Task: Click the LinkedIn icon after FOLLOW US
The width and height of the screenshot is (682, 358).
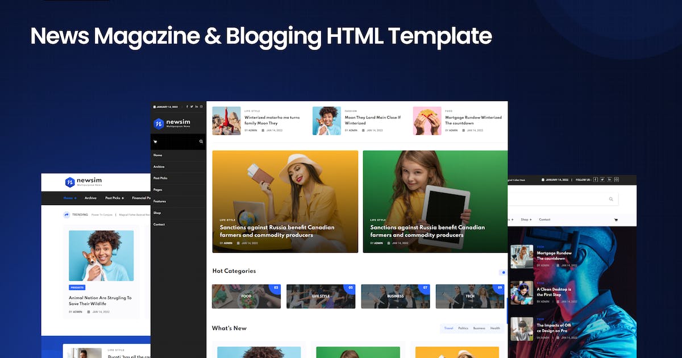Action: pos(609,180)
